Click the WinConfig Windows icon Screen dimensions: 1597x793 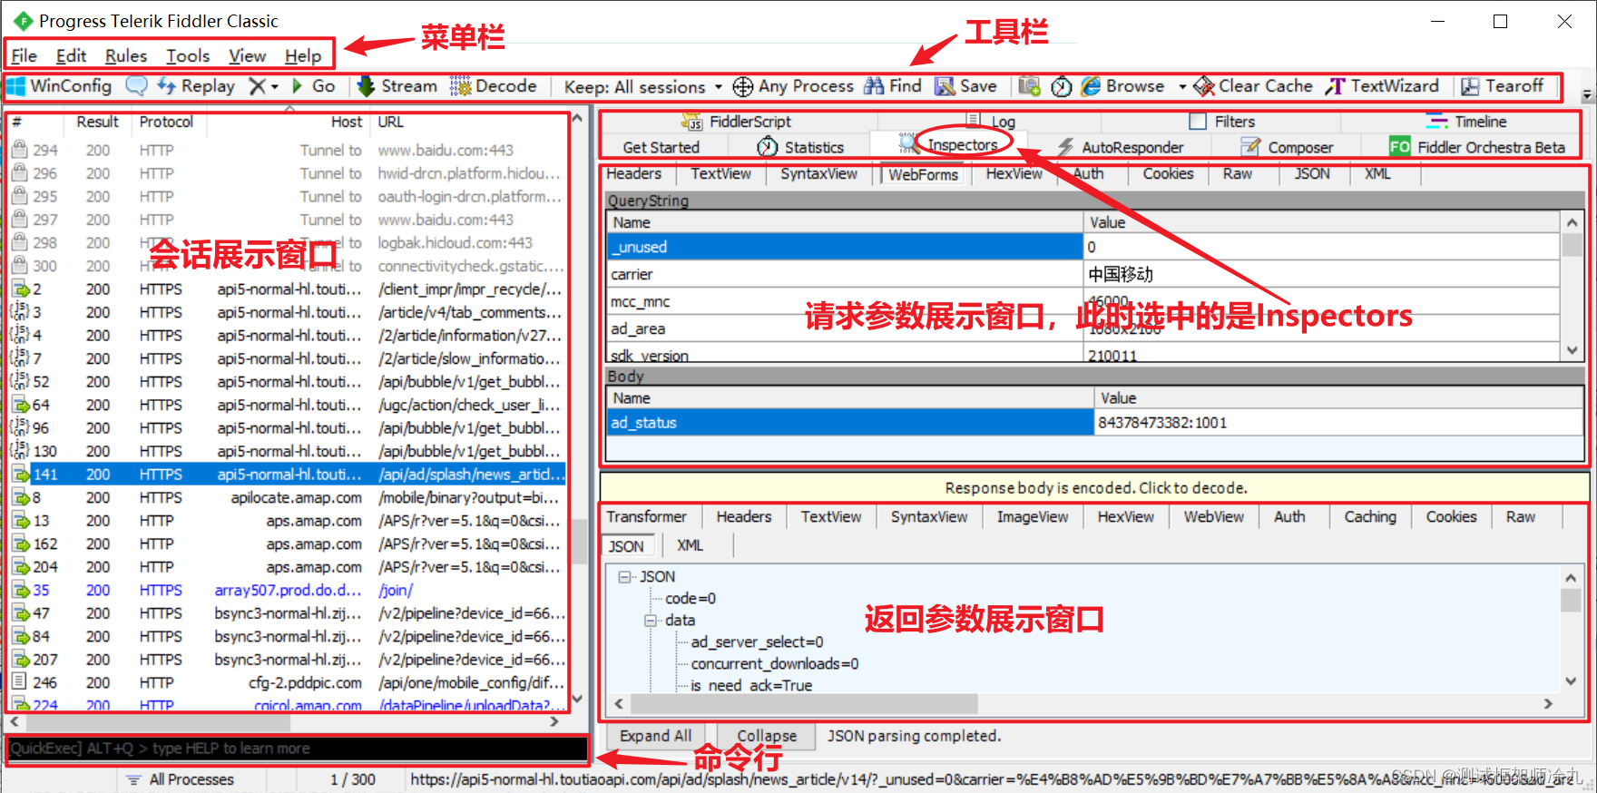[16, 86]
